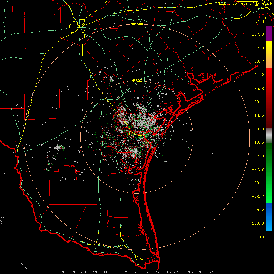Select the -109.8 velocity scale value
This screenshot has width=274, height=274.
(257, 223)
